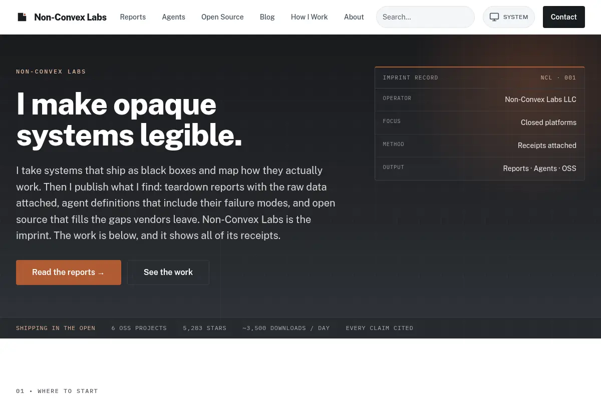Click the See the work button
The image size is (601, 400).
168,272
